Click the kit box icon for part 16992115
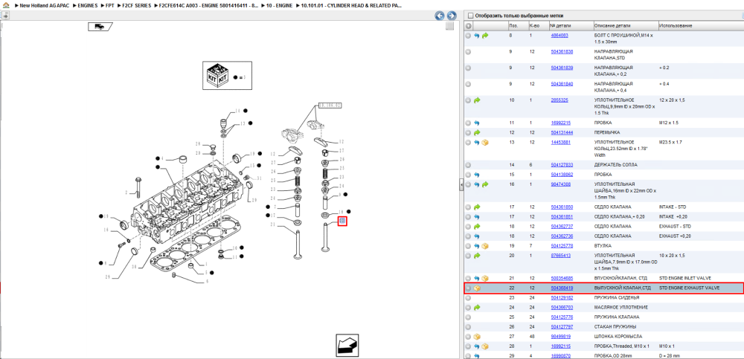Screen dimensions: 744x359 tap(485, 346)
